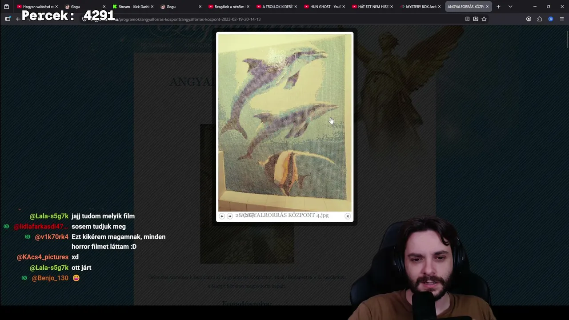Click the @KAcs4_pictures chat username
This screenshot has width=569, height=320.
43,257
